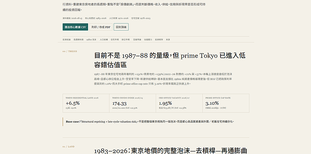Navigate to the 辦公市場 section
311x154 pixels.
coord(126,39)
